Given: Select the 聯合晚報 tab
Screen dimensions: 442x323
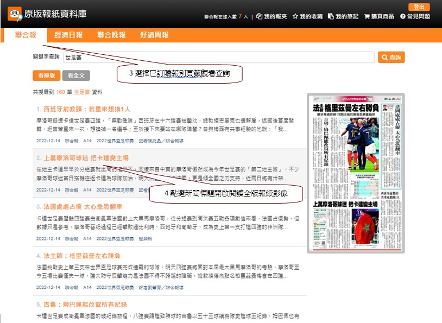Looking at the screenshot, I should [x=111, y=35].
